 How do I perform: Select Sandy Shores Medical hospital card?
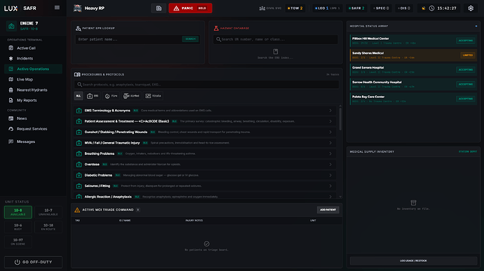413,55
